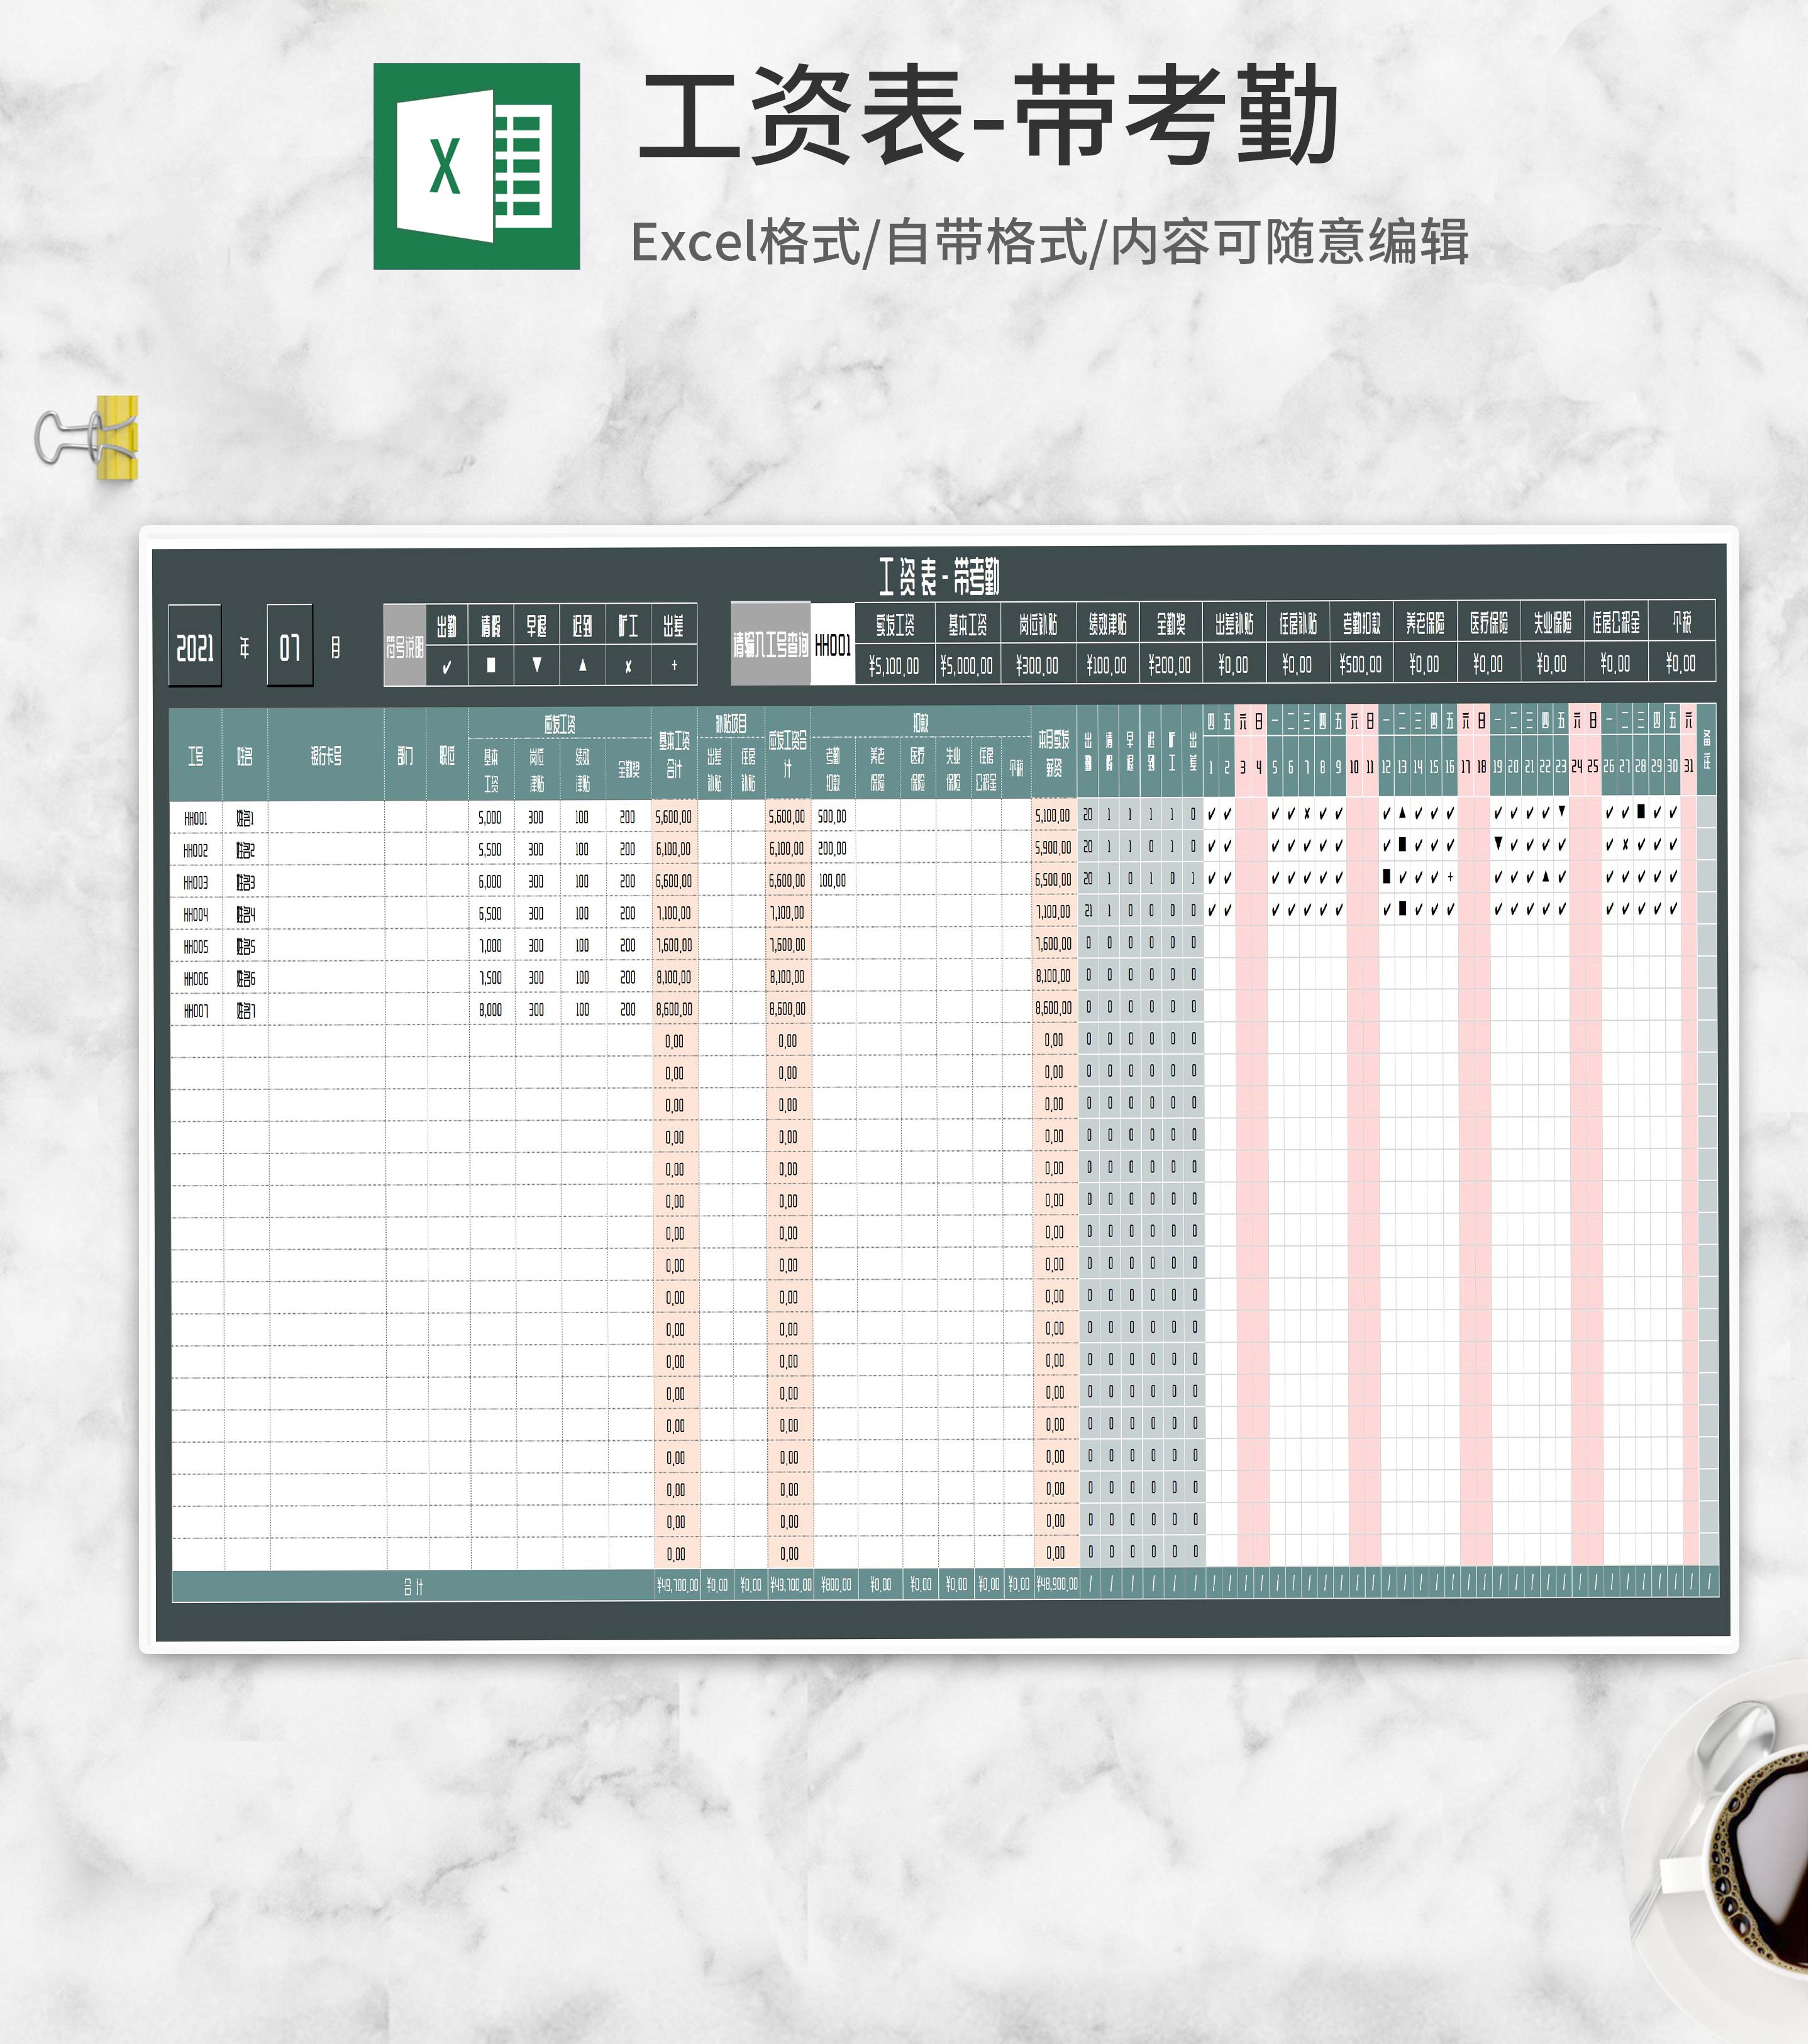Select the X symbol representing 旷工
Image resolution: width=1811 pixels, height=2044 pixels.
click(x=627, y=667)
